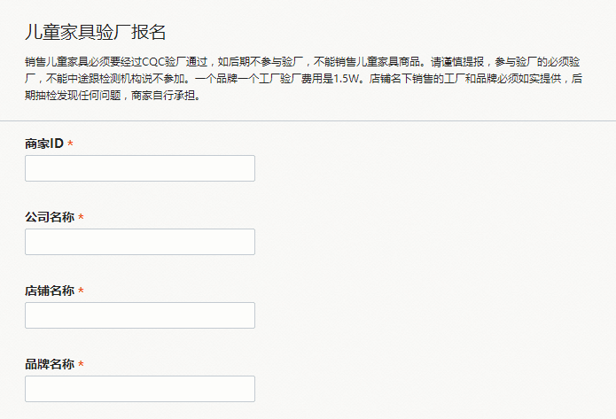Image resolution: width=616 pixels, height=419 pixels.
Task: Click the asterisk marker beside 品牌名称
Action: click(x=81, y=365)
